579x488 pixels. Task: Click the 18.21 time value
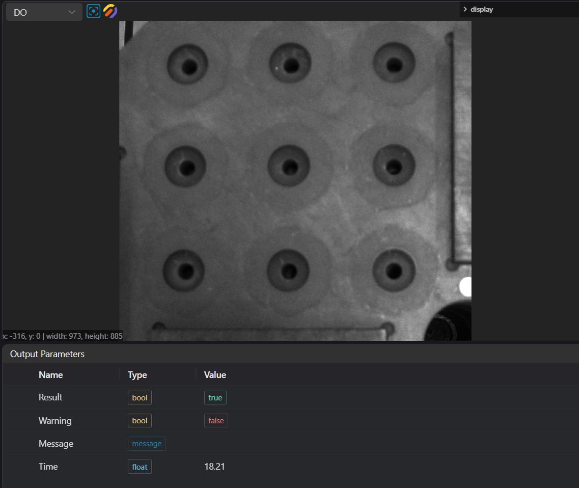click(x=214, y=467)
